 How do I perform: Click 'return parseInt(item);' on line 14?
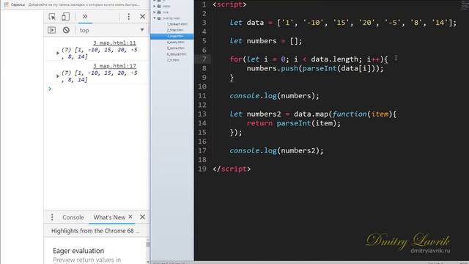coord(294,123)
